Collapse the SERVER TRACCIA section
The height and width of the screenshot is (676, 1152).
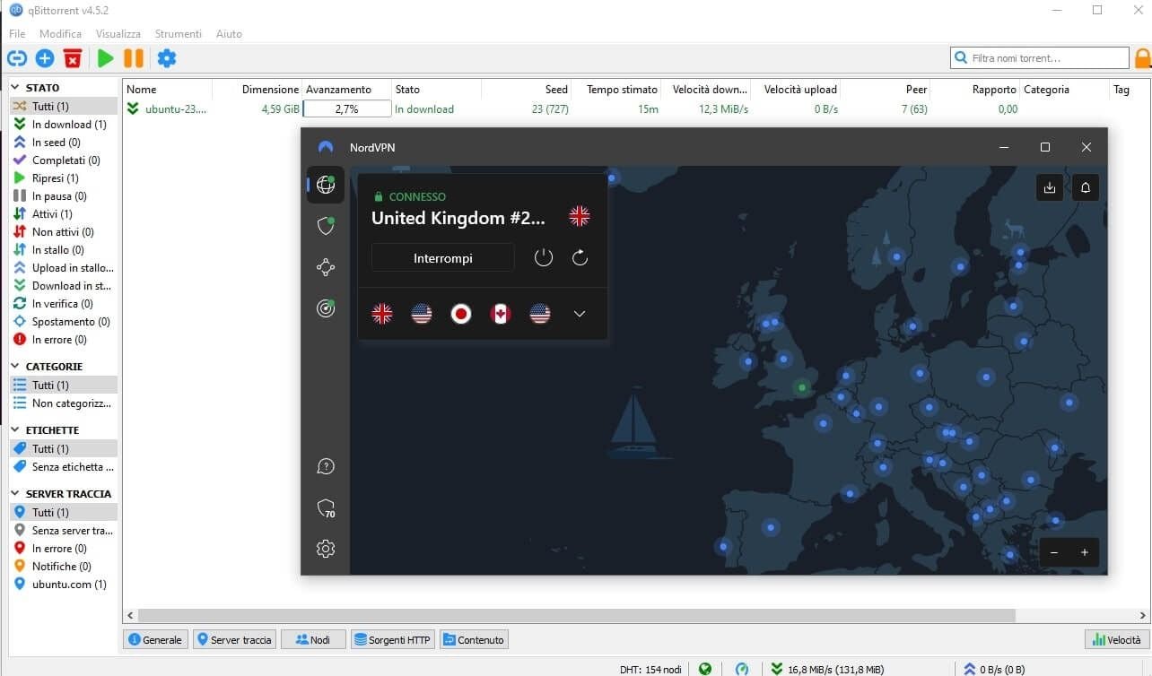click(x=16, y=494)
